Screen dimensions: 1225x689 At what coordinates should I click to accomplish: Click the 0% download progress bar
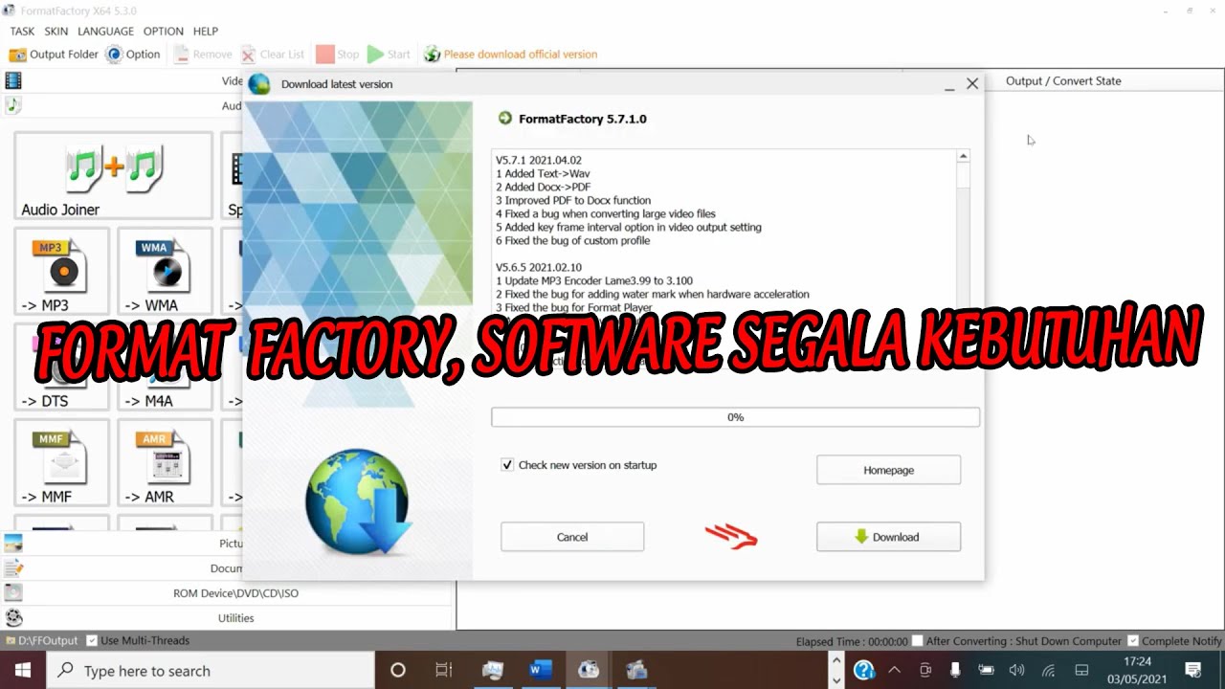735,417
